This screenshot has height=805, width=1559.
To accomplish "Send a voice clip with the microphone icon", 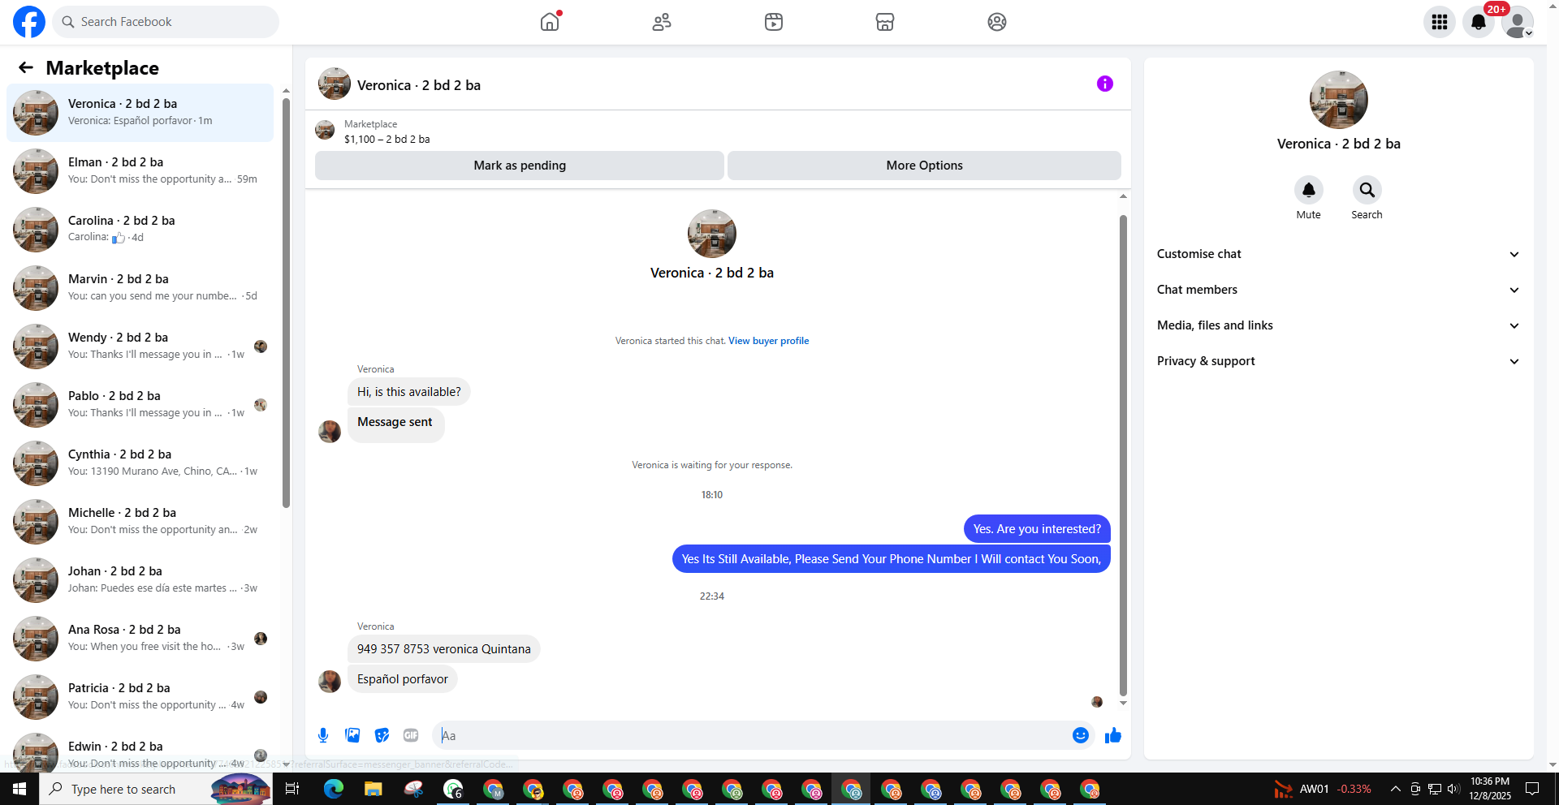I will (x=323, y=735).
